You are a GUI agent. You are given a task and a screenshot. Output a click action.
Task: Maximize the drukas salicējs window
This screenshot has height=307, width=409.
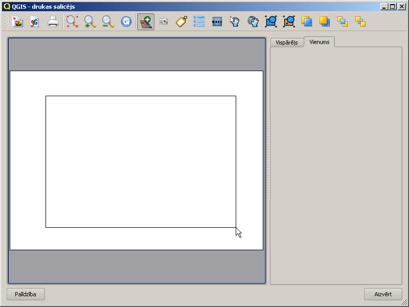coord(393,7)
